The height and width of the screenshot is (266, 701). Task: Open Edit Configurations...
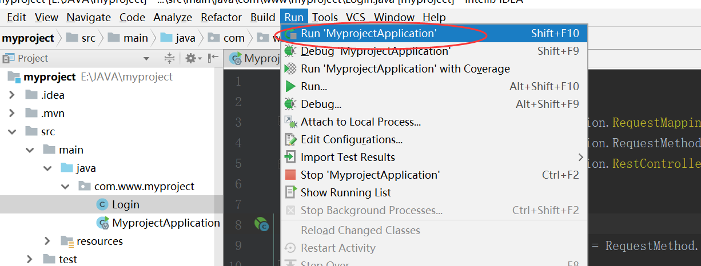point(435,140)
